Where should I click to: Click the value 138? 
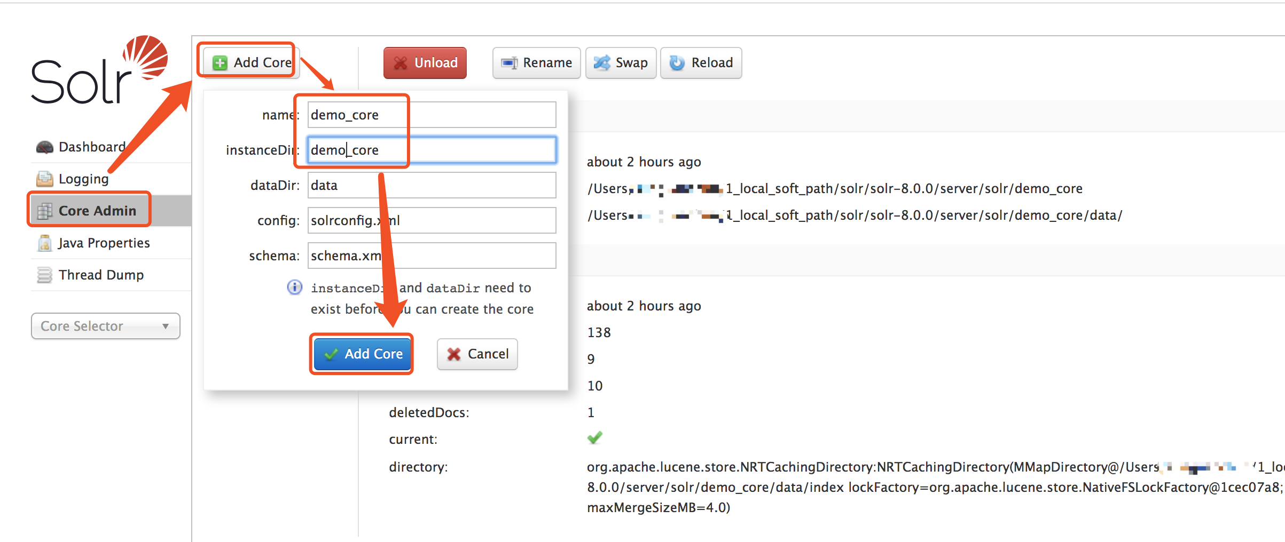tap(599, 332)
